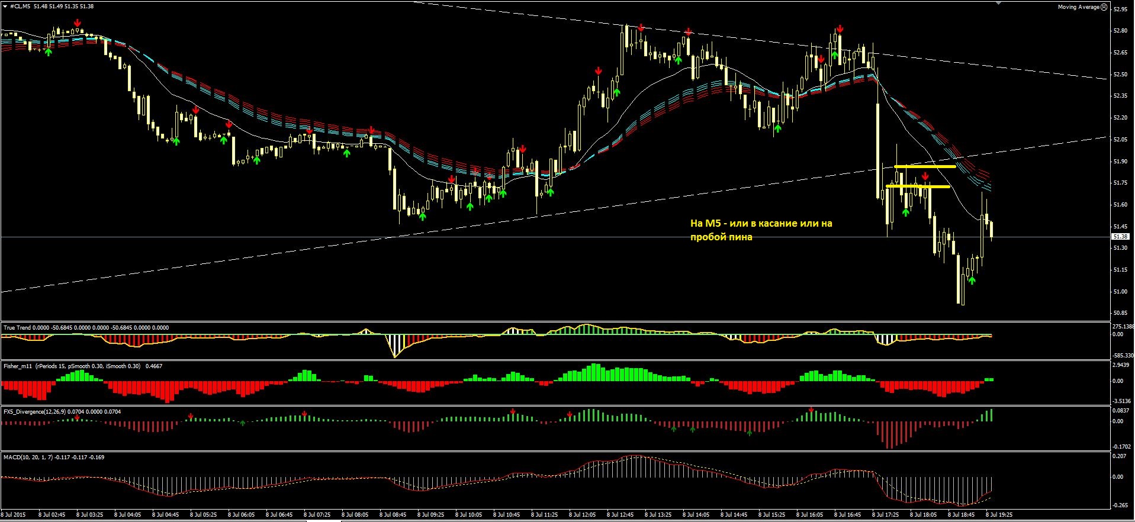Click time axis label '8 Jul 17:25'
Viewport: 1135px width, 522px height.
pyautogui.click(x=886, y=515)
